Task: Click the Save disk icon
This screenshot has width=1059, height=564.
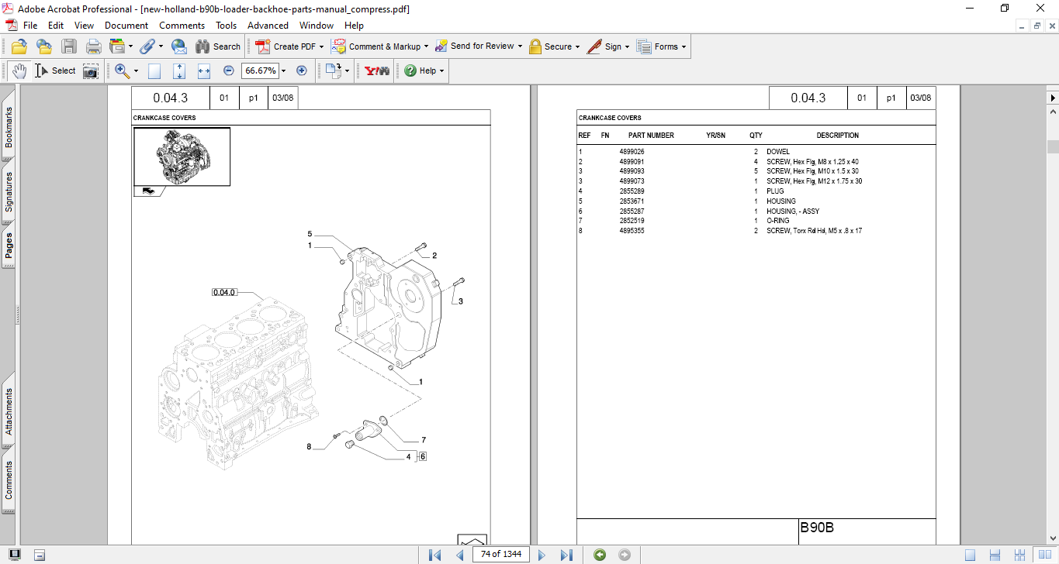Action: (69, 46)
